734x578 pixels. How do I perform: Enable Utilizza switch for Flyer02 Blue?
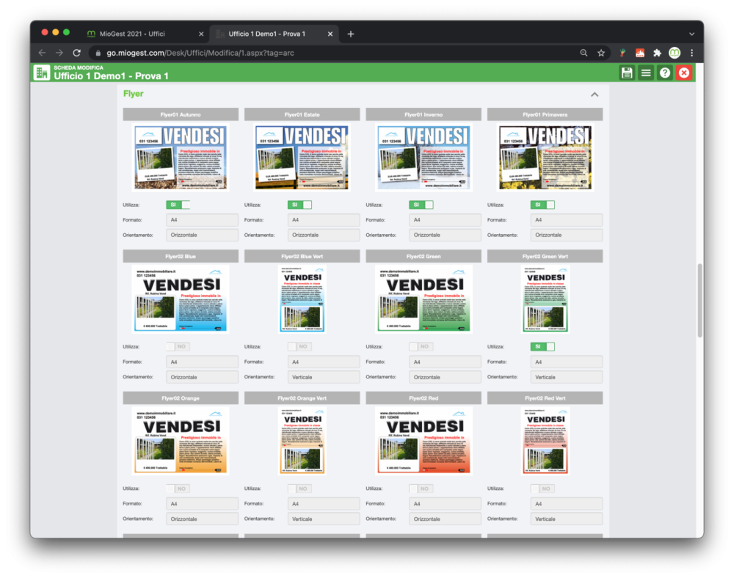click(178, 346)
